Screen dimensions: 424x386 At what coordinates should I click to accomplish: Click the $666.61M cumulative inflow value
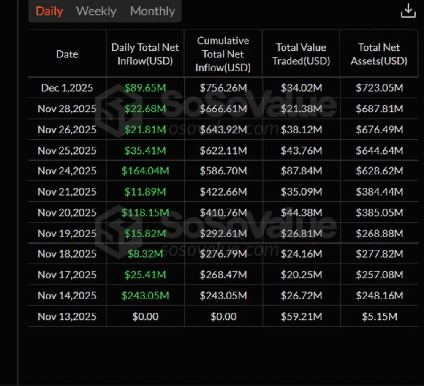click(x=223, y=109)
